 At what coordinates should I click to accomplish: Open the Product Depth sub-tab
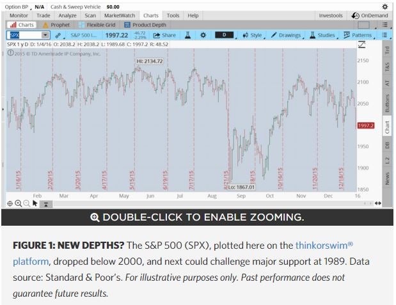coord(145,25)
